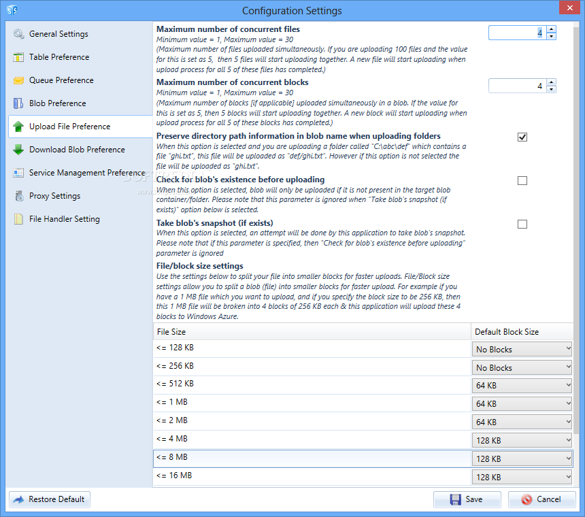This screenshot has height=517, width=585.
Task: Open General Settings section
Action: 80,34
